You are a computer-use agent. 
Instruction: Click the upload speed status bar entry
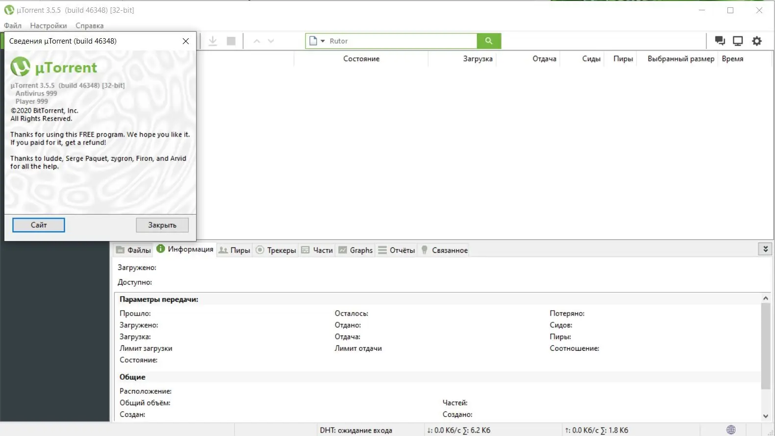point(597,430)
